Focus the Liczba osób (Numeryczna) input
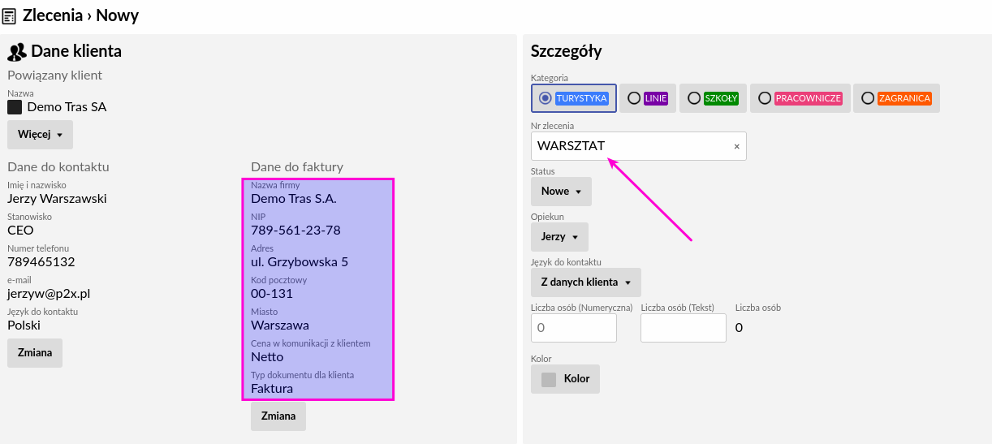The height and width of the screenshot is (444, 992). (573, 328)
